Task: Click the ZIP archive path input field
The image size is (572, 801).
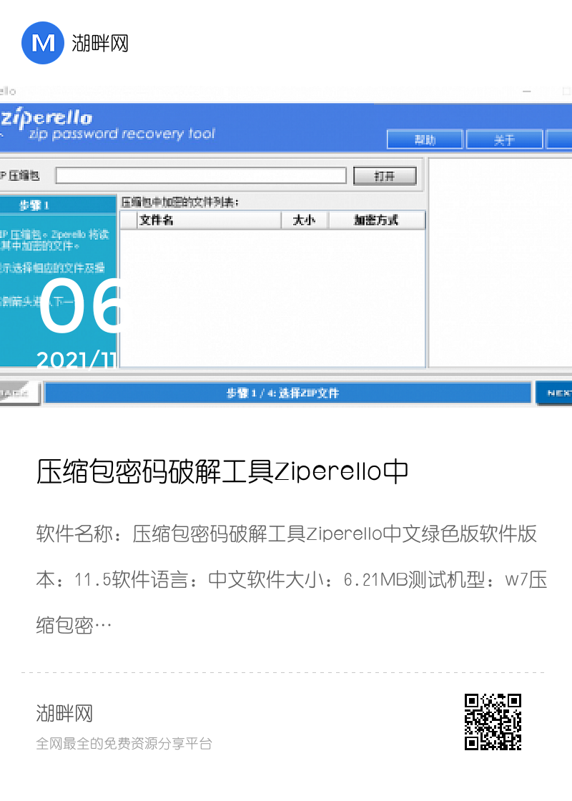Action: pos(201,175)
